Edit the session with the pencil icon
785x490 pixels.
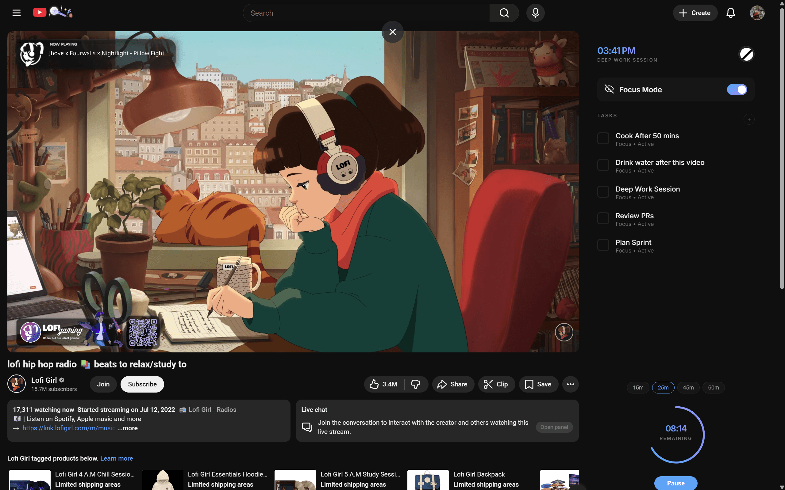coord(746,54)
